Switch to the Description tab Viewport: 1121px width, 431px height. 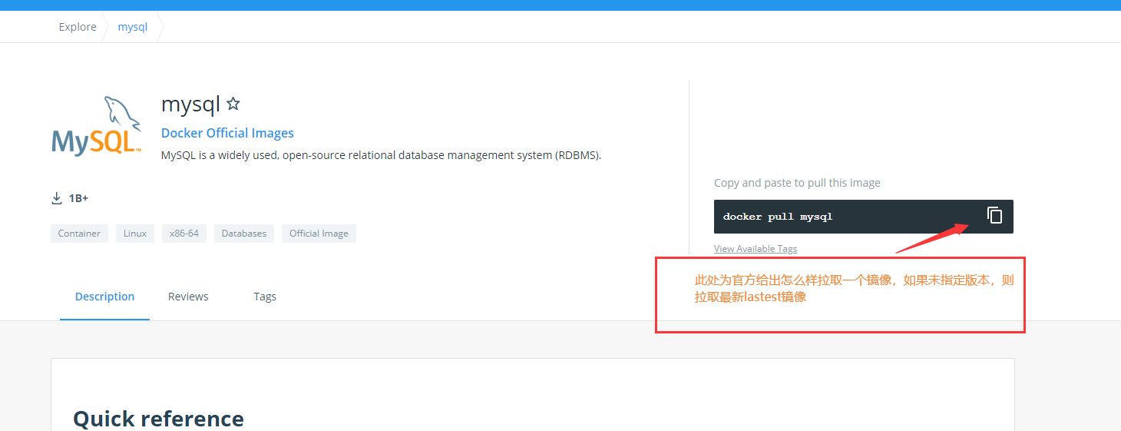click(x=104, y=297)
